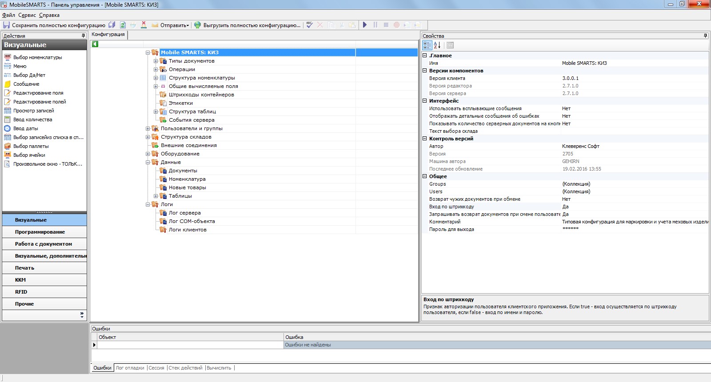Expand the Оборудование node
711x382 pixels.
coord(148,154)
